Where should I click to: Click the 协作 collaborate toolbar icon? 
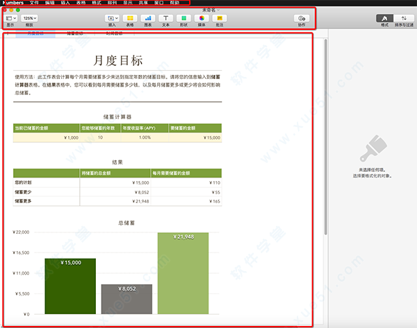click(302, 18)
